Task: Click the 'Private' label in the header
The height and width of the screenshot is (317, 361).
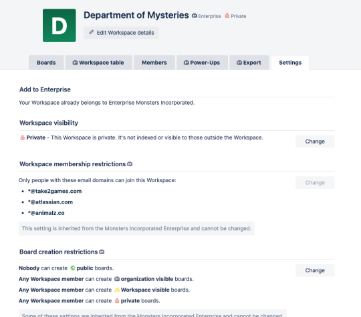Action: 239,16
